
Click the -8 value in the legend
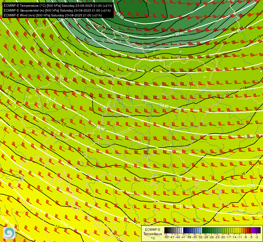pyautogui.click(x=245, y=237)
